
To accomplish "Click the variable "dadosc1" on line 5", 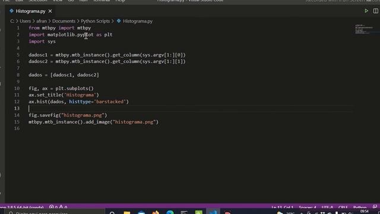I will (38, 55).
